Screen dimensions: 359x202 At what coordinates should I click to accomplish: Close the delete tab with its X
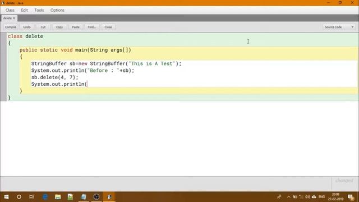pyautogui.click(x=14, y=18)
